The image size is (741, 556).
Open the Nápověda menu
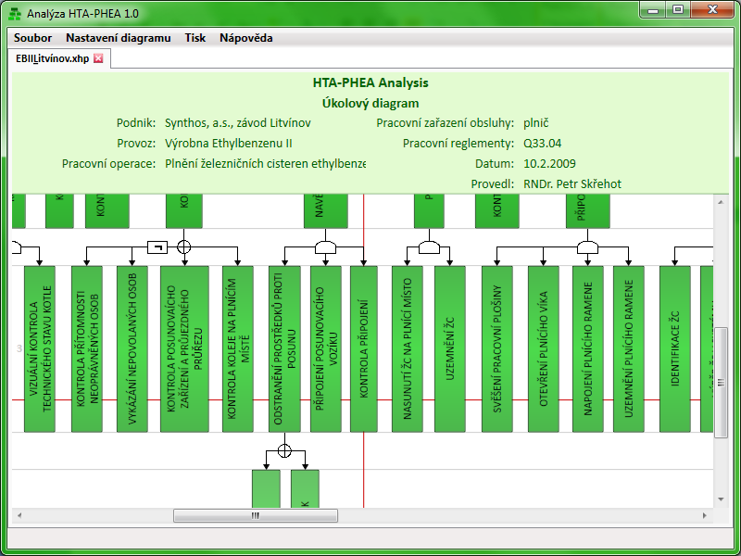tap(245, 38)
